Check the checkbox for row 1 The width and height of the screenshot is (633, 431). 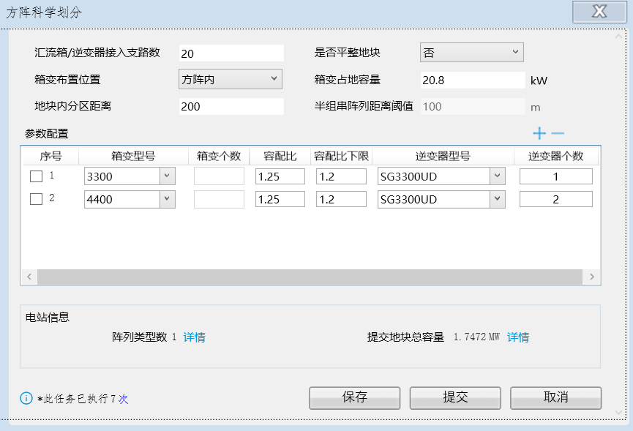coord(36,176)
